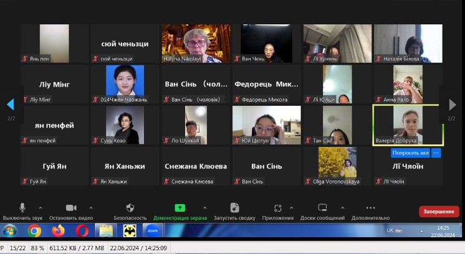Select Ло Шункай video tile
This screenshot has width=465, height=254.
coord(196,125)
